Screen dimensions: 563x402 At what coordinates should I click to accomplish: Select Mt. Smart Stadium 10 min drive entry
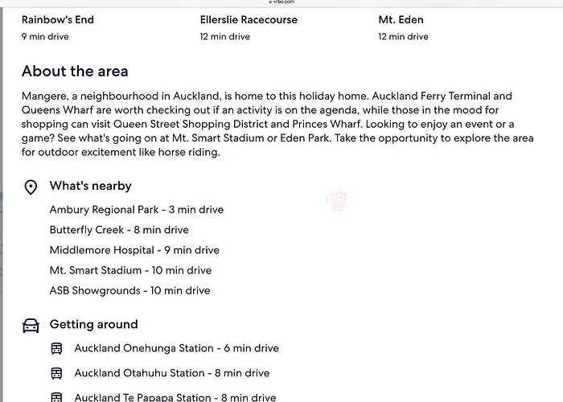pyautogui.click(x=130, y=270)
